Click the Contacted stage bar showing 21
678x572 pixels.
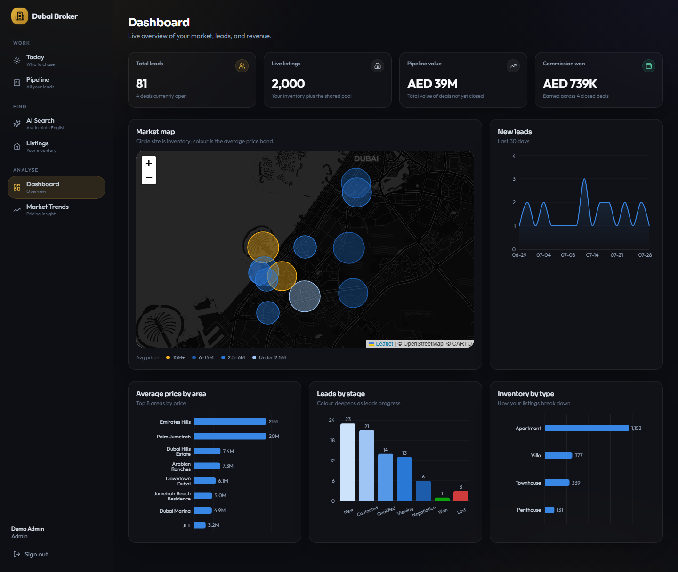(x=367, y=466)
